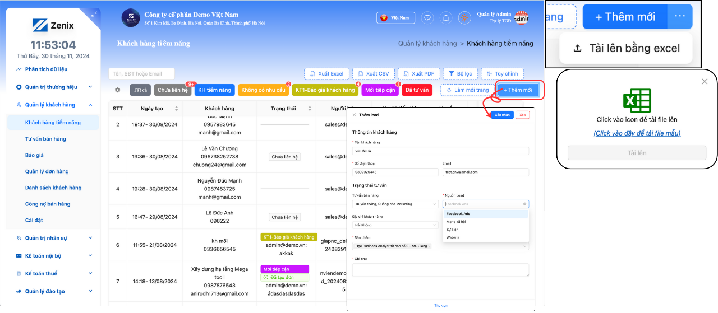Filter by KH tiềm năng status tab
Image resolution: width=718 pixels, height=313 pixels.
click(214, 90)
